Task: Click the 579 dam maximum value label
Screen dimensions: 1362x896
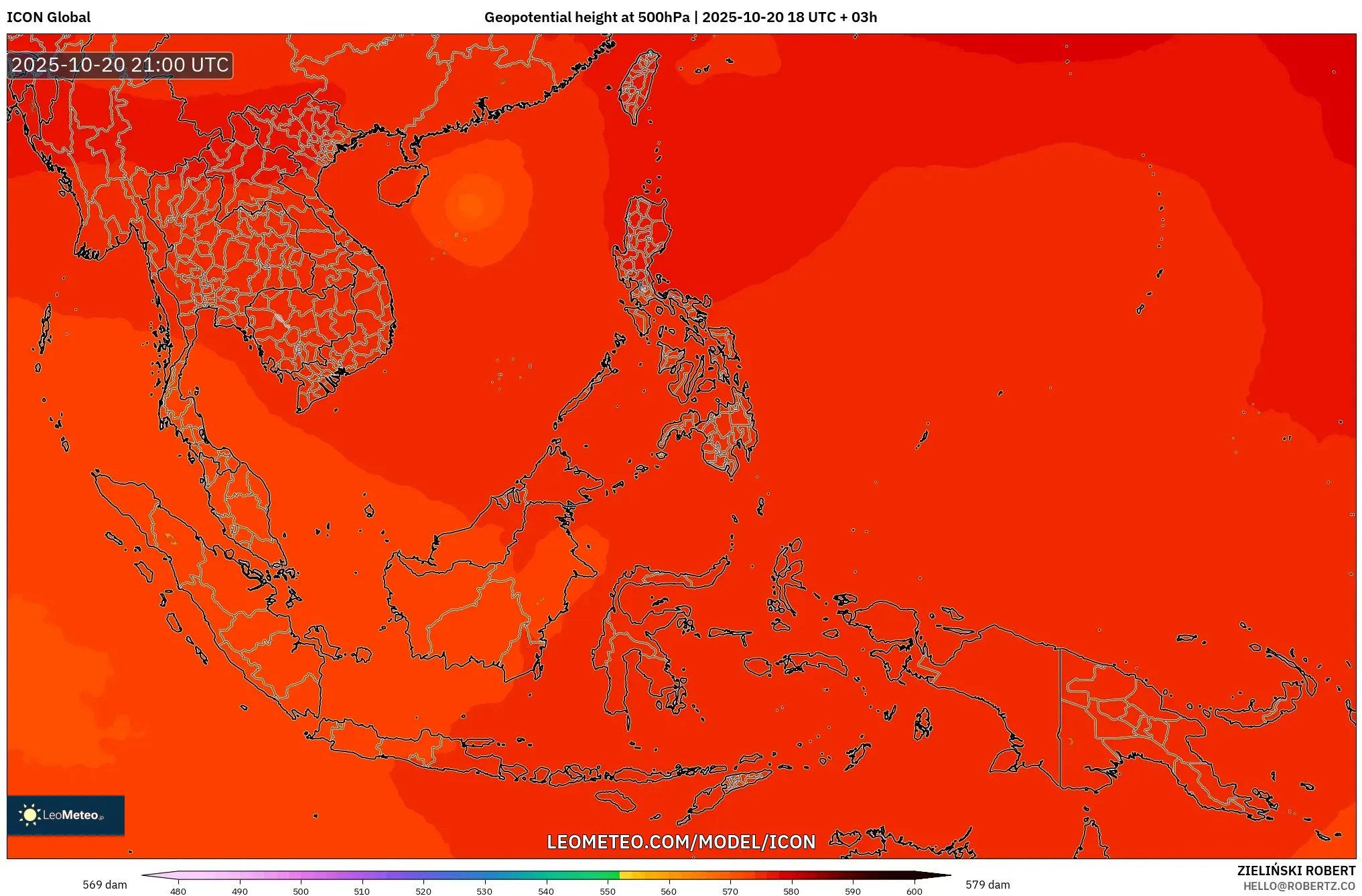Action: click(x=988, y=885)
